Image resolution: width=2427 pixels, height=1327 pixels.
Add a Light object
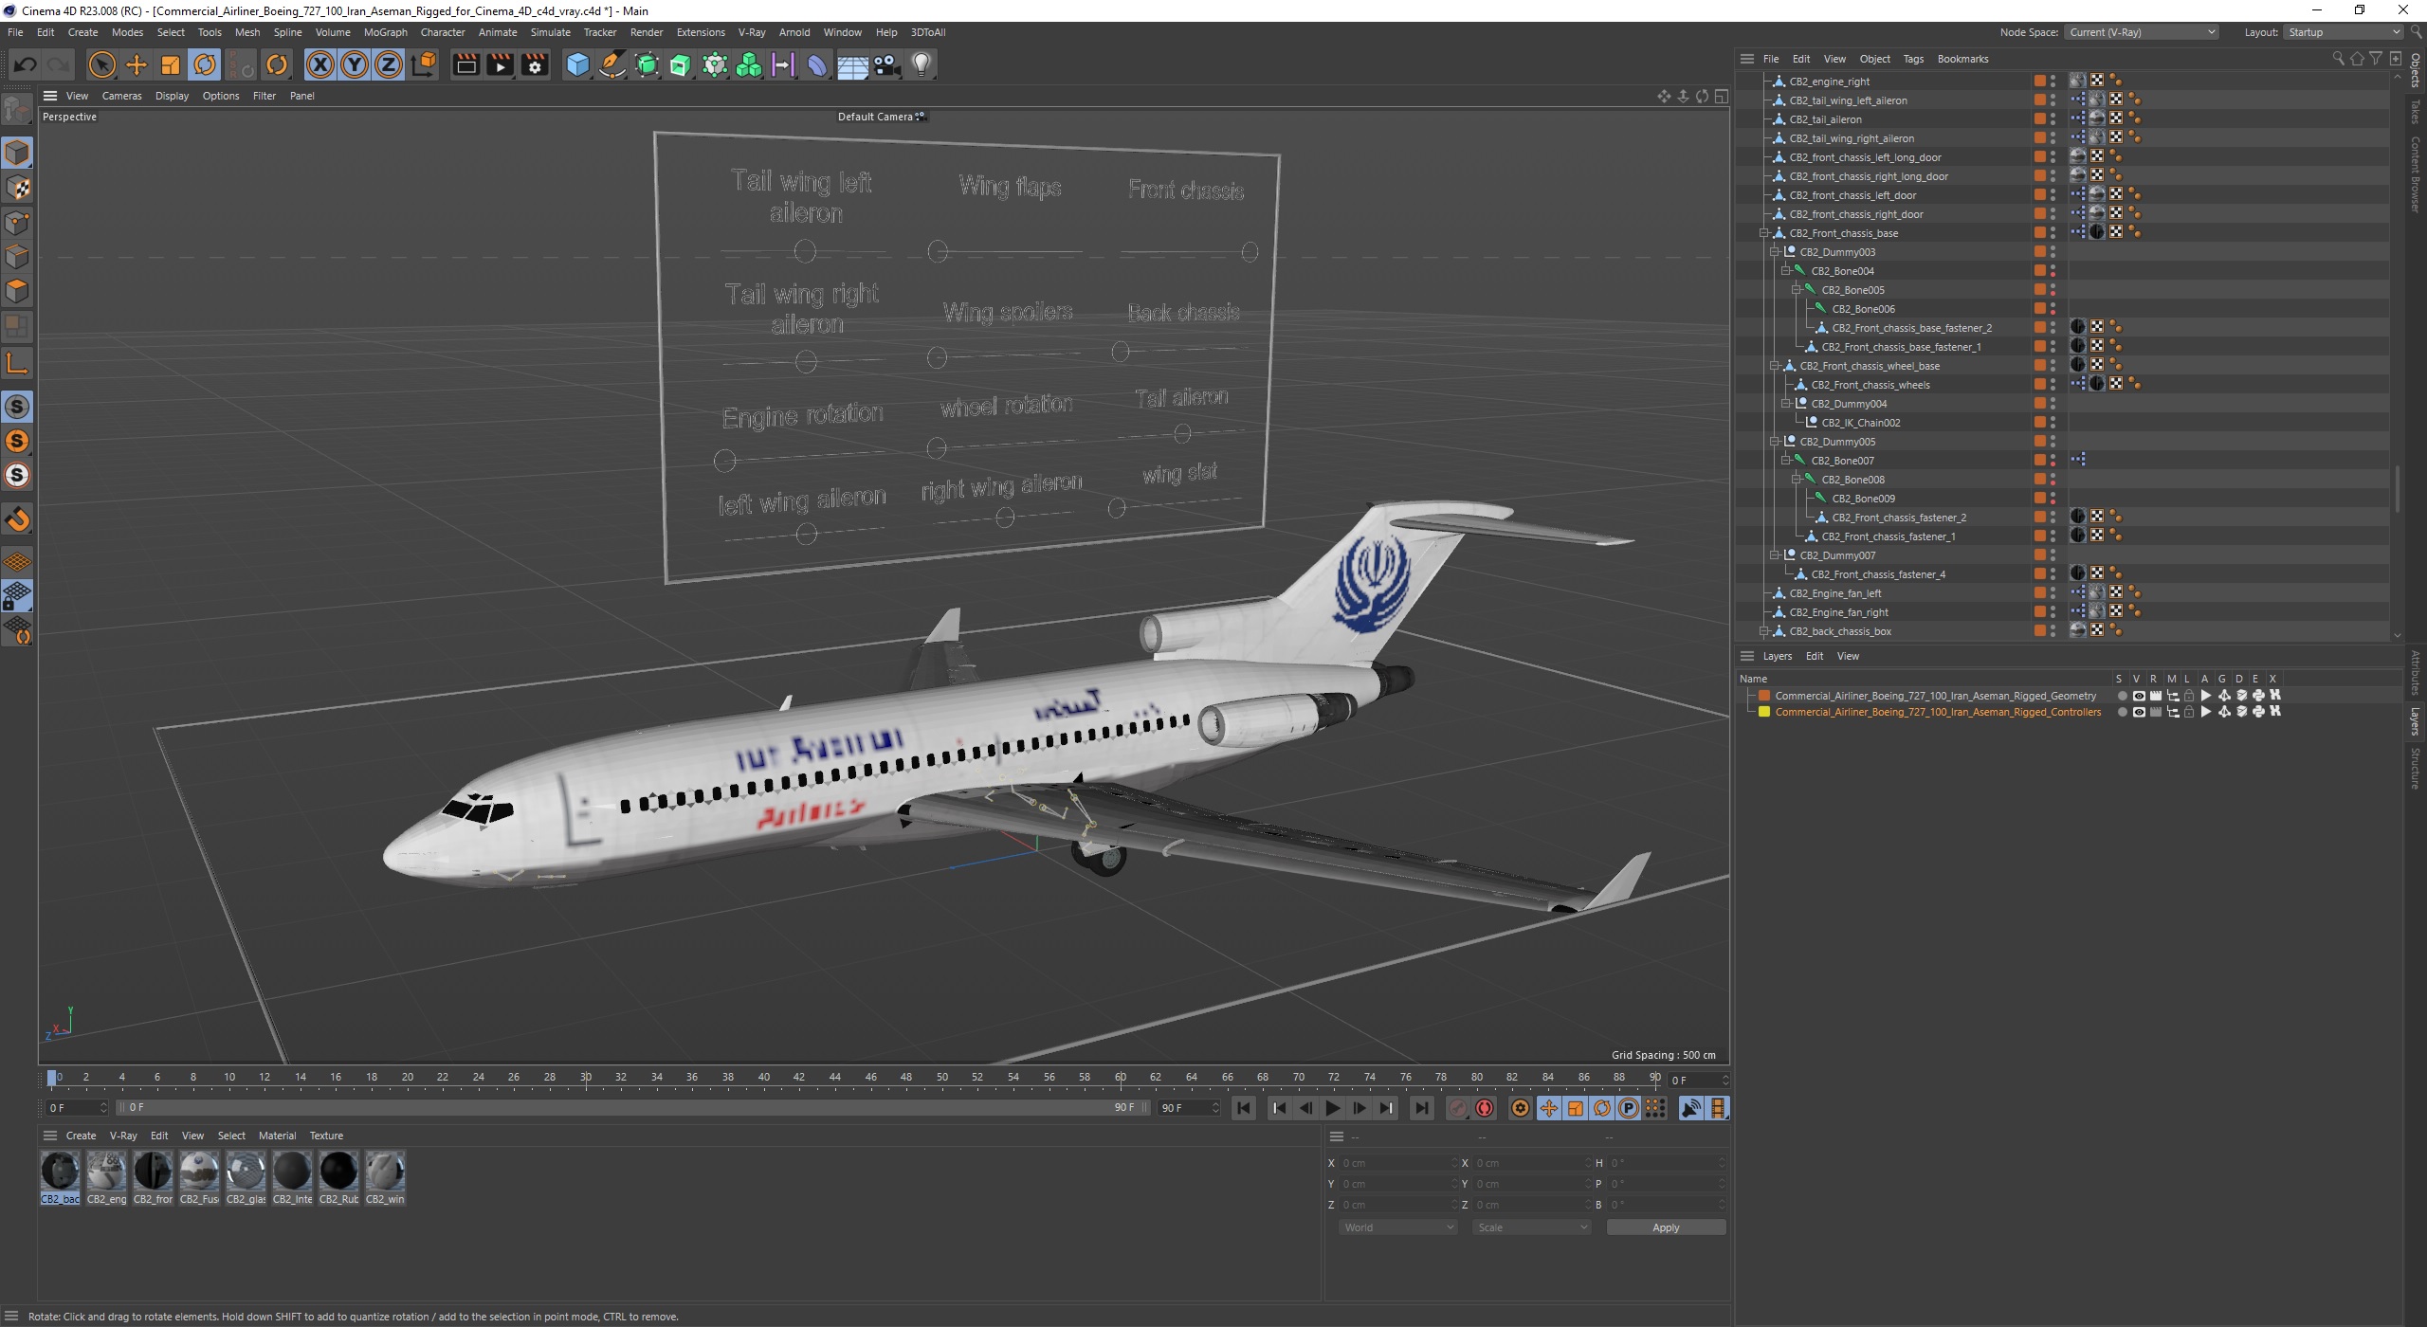[x=922, y=64]
